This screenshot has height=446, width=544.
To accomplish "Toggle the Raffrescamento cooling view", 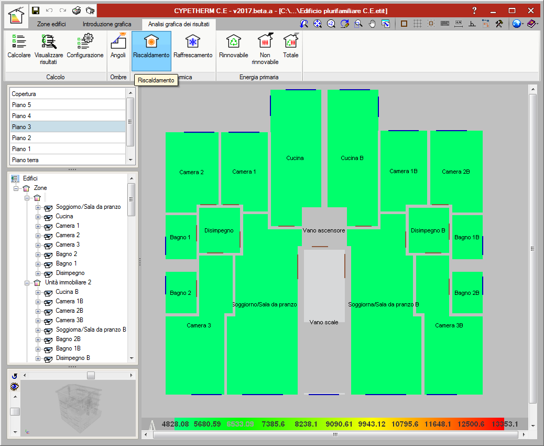I will coord(193,50).
